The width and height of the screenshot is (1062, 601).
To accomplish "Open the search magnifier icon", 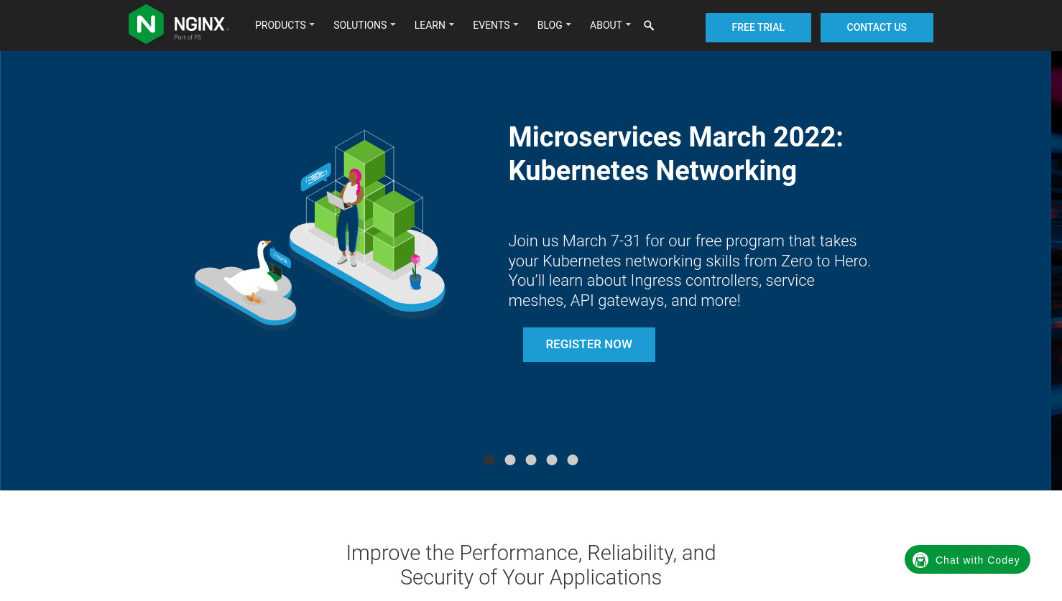I will click(x=649, y=26).
